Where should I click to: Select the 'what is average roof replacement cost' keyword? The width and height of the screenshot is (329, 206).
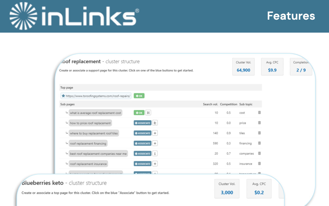click(x=95, y=113)
